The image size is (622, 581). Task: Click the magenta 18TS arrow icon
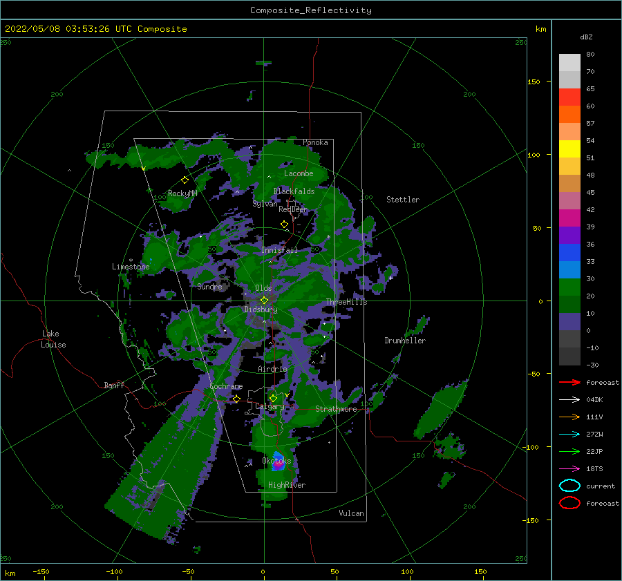pos(569,469)
